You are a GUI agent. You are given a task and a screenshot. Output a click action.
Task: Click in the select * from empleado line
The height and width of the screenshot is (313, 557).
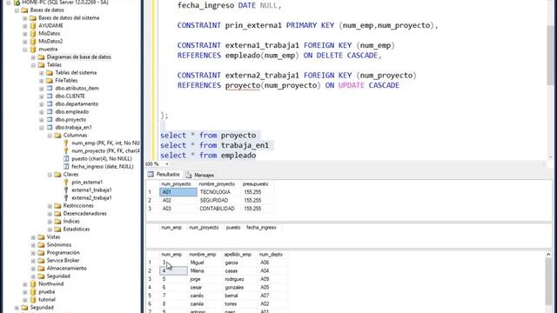208,156
